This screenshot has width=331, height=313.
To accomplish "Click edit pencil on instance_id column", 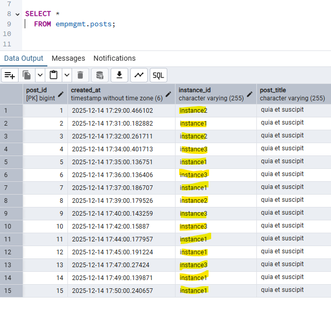I will point(250,94).
